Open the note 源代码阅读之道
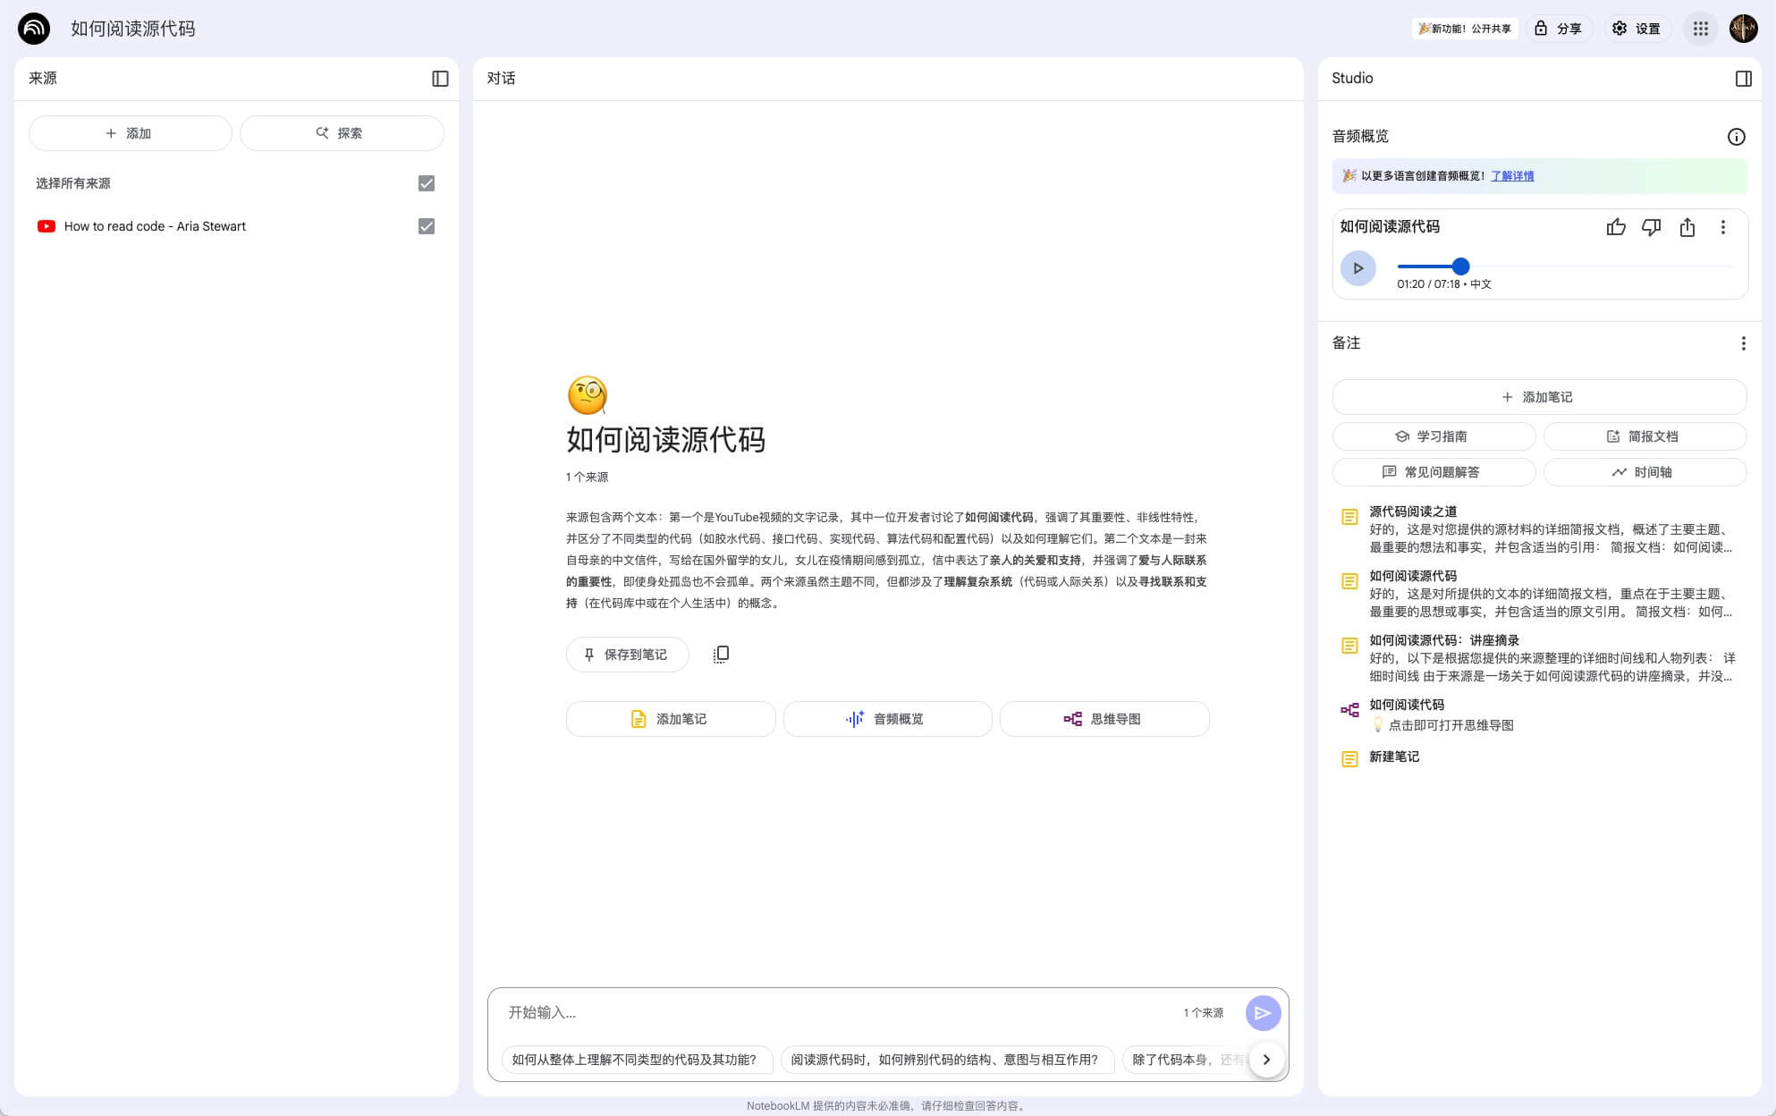 point(1538,529)
